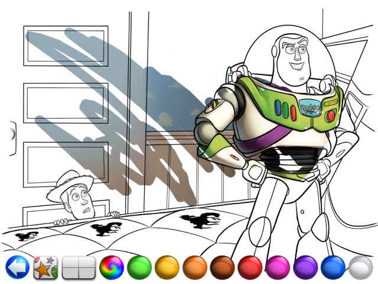Tap the largest horse silhouette on bedspread
This screenshot has height=284, width=378.
click(201, 221)
